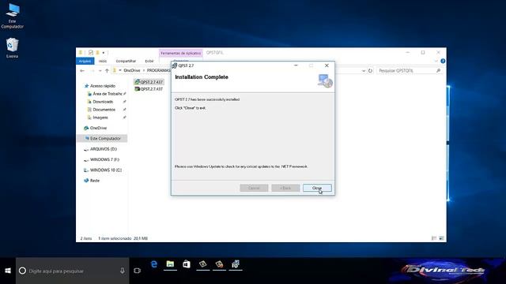Open Explorer help with the question mark
The height and width of the screenshot is (284, 506).
443,62
